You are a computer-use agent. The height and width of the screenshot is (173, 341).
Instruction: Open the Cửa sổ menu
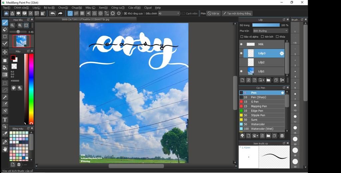click(x=135, y=8)
